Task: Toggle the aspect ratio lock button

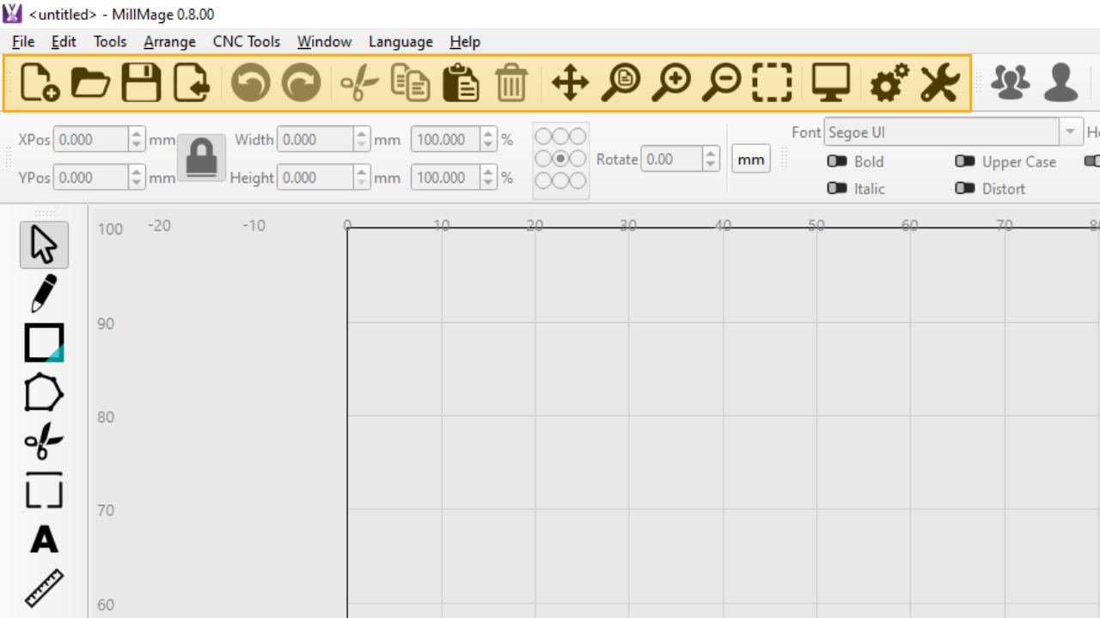Action: coord(202,158)
